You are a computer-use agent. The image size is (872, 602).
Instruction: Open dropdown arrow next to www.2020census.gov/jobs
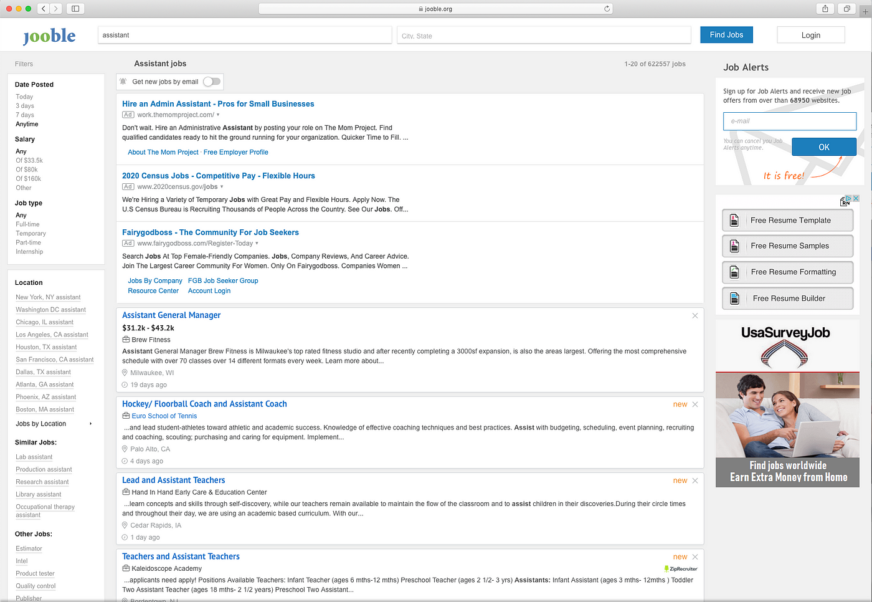pyautogui.click(x=222, y=187)
